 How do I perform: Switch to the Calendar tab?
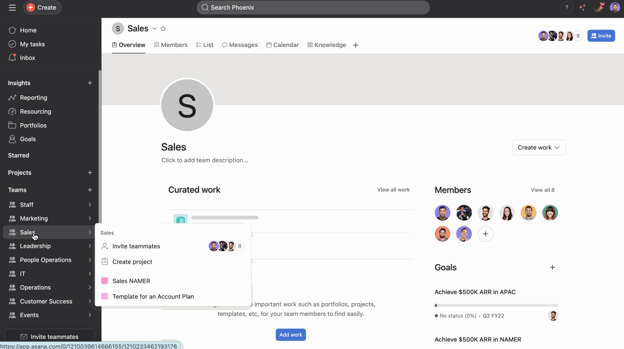pyautogui.click(x=283, y=45)
